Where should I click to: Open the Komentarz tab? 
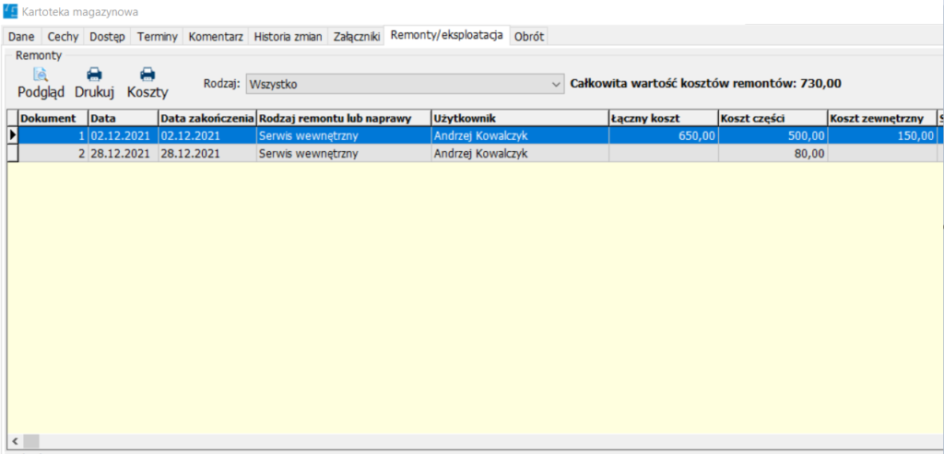point(216,37)
